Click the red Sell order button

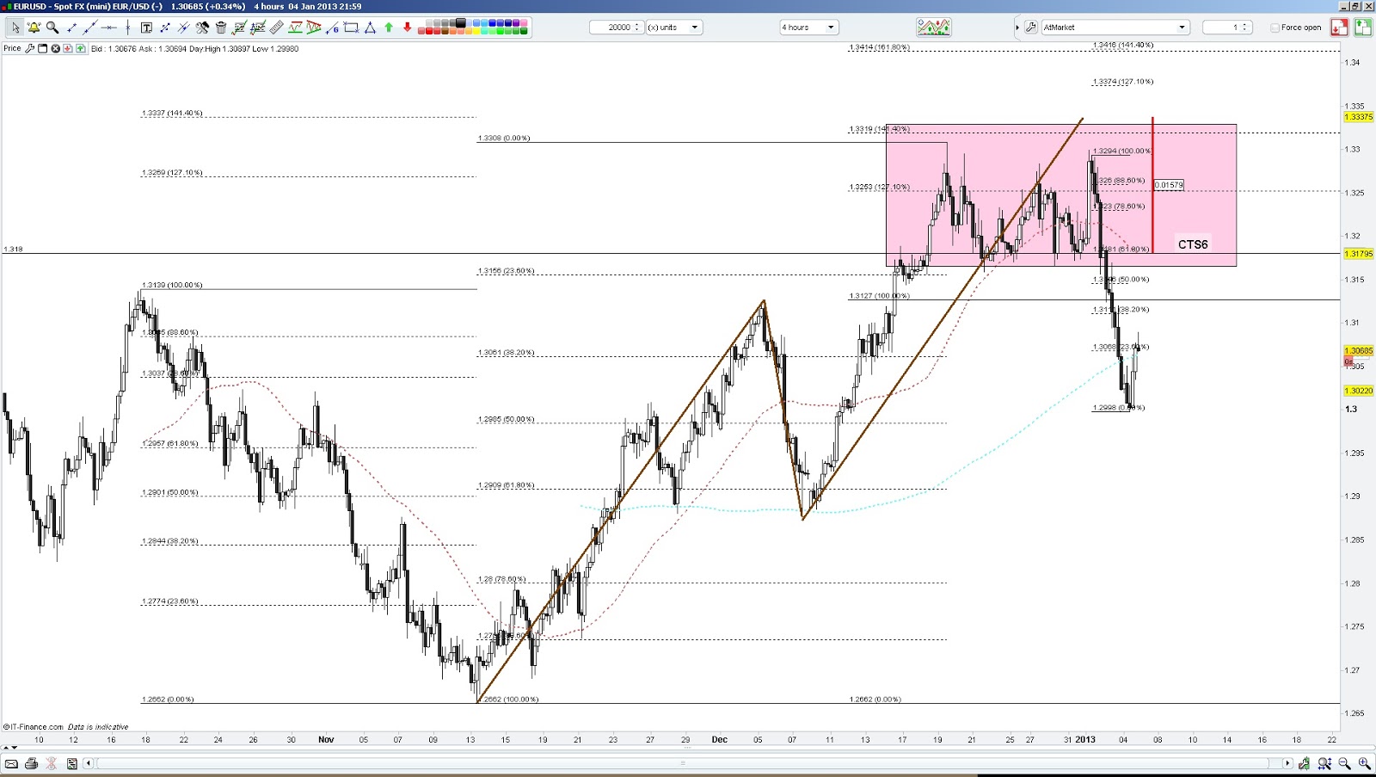click(1339, 28)
